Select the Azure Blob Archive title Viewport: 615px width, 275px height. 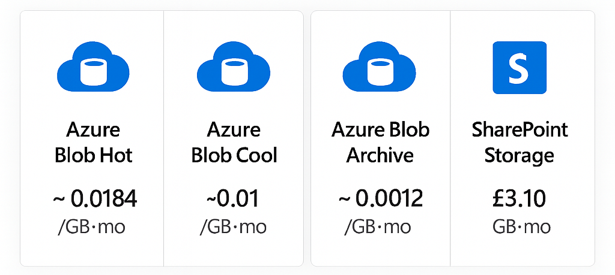pyautogui.click(x=380, y=143)
